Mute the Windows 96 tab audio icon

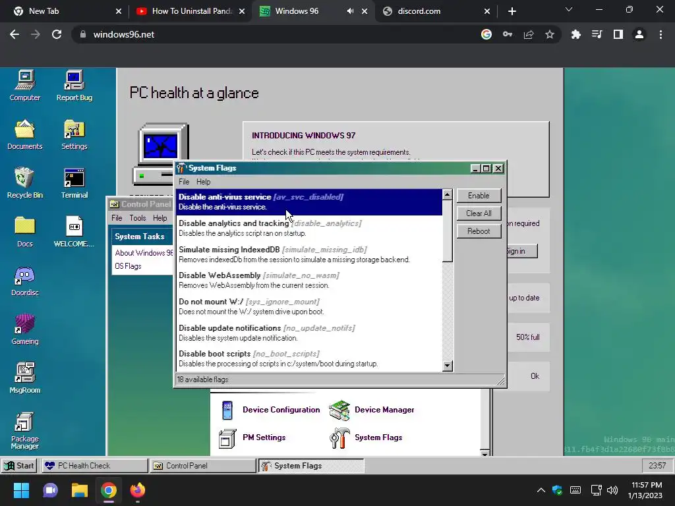coord(350,11)
